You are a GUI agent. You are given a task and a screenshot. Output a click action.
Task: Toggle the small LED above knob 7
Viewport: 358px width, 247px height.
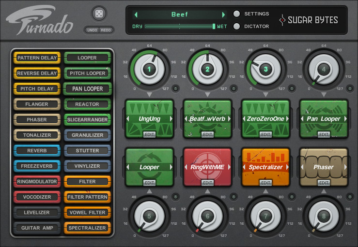pyautogui.click(x=292, y=197)
